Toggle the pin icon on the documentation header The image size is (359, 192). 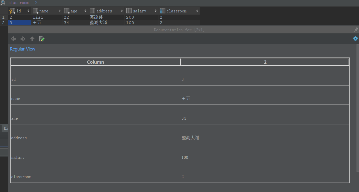[355, 29]
